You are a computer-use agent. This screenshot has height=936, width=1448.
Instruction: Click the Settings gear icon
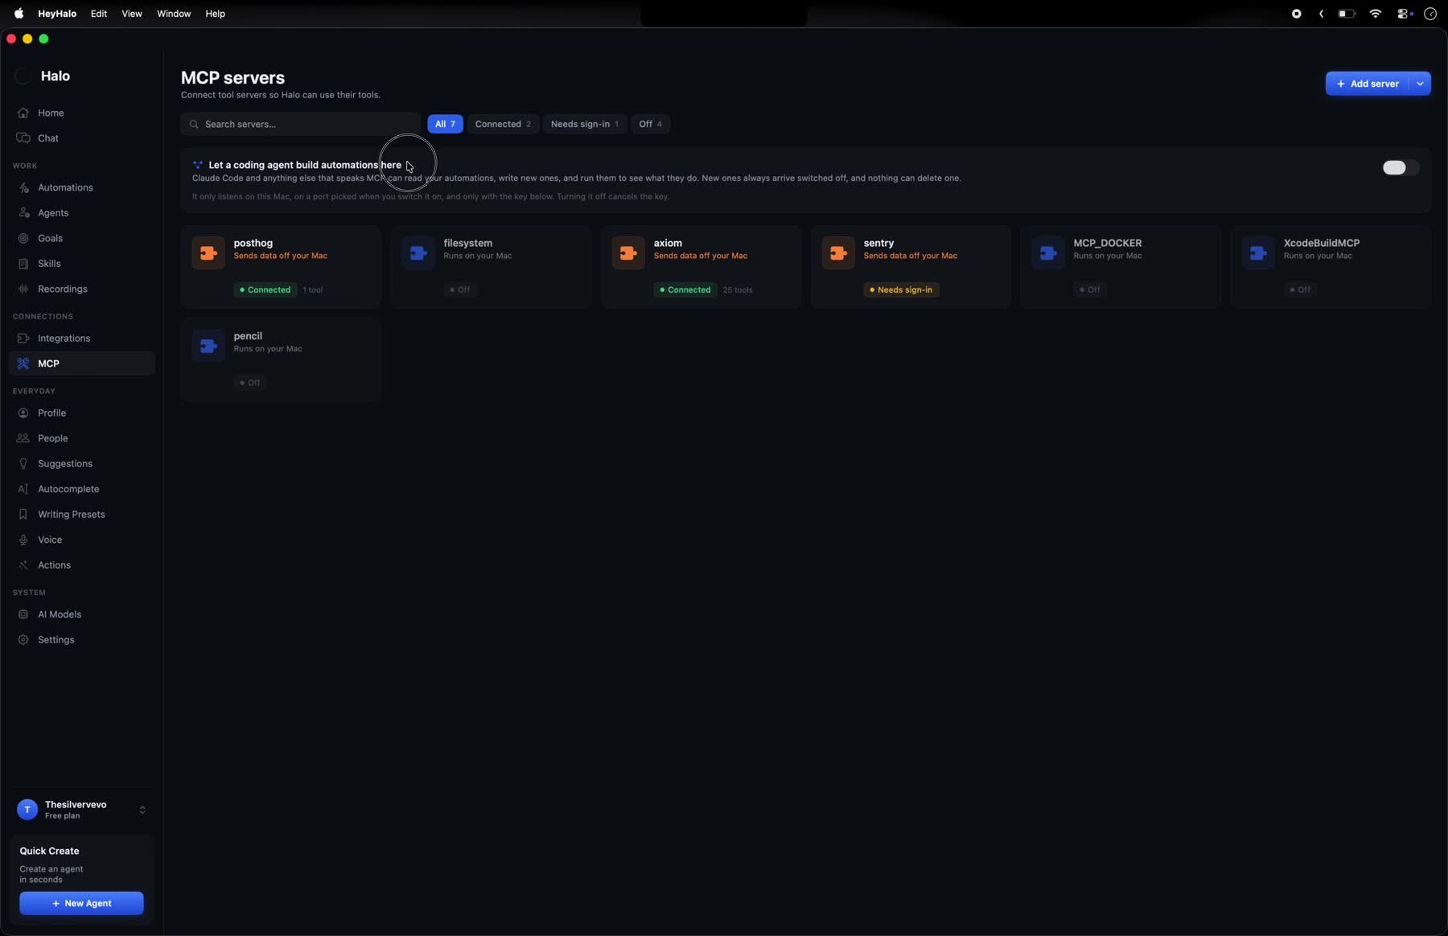(23, 640)
